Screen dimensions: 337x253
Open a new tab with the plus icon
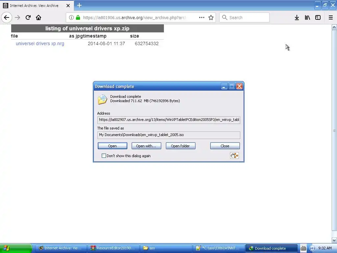pyautogui.click(x=79, y=5)
